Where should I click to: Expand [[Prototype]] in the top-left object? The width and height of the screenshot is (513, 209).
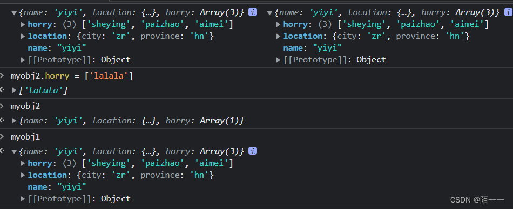point(23,60)
